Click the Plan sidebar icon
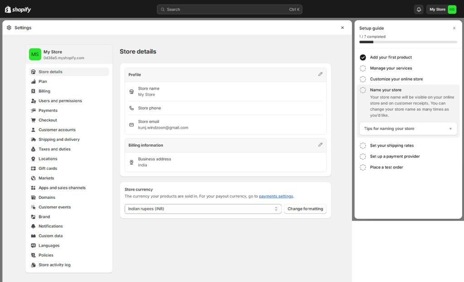 (33, 81)
